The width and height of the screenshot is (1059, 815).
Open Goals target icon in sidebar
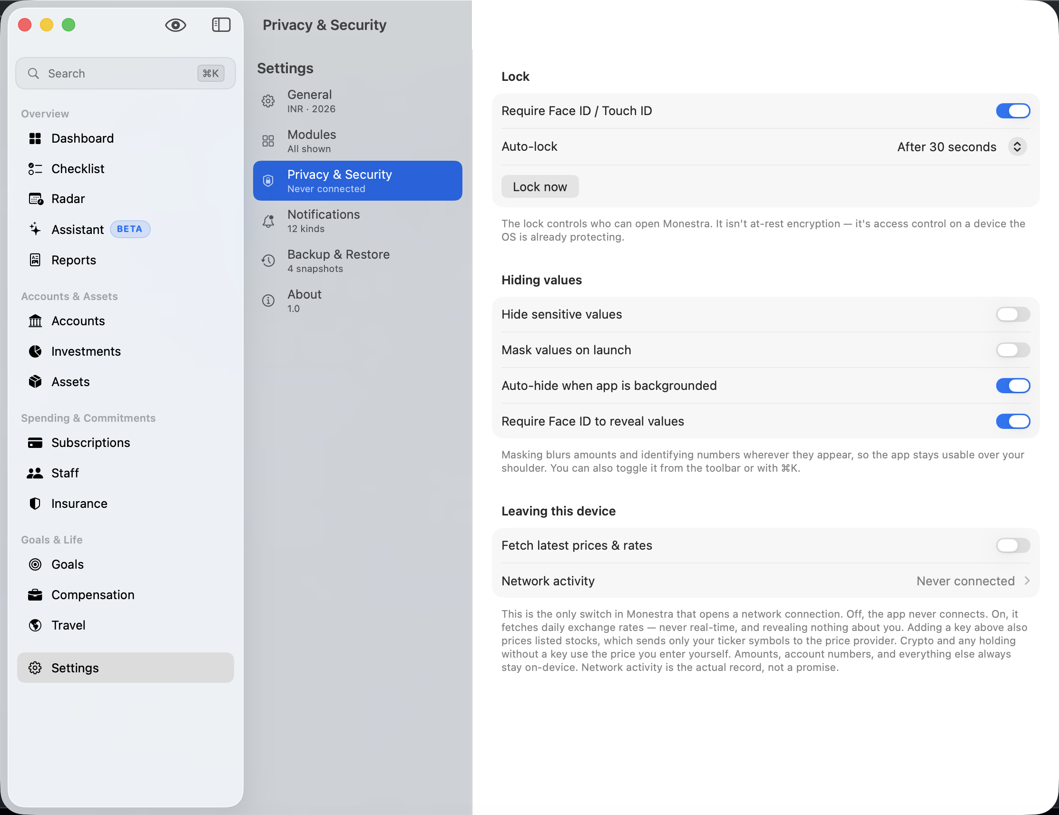point(35,564)
